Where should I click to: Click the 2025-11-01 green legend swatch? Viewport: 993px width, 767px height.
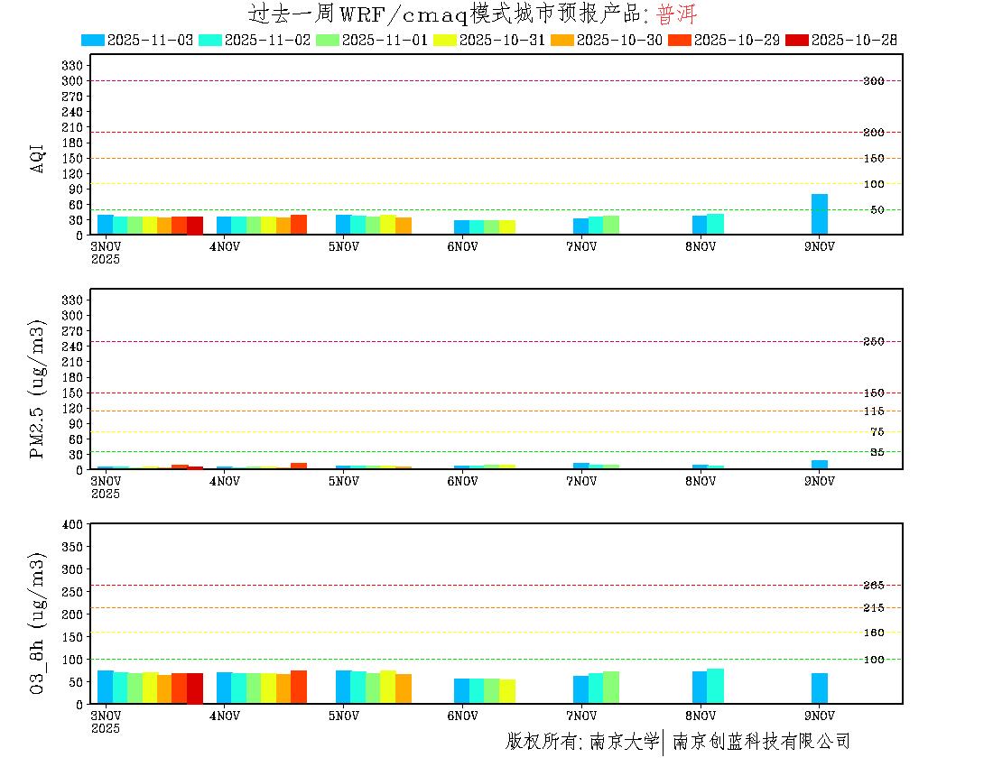(x=328, y=40)
